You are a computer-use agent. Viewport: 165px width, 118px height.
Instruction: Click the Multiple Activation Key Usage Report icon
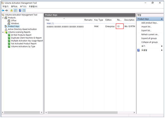(x=9, y=41)
